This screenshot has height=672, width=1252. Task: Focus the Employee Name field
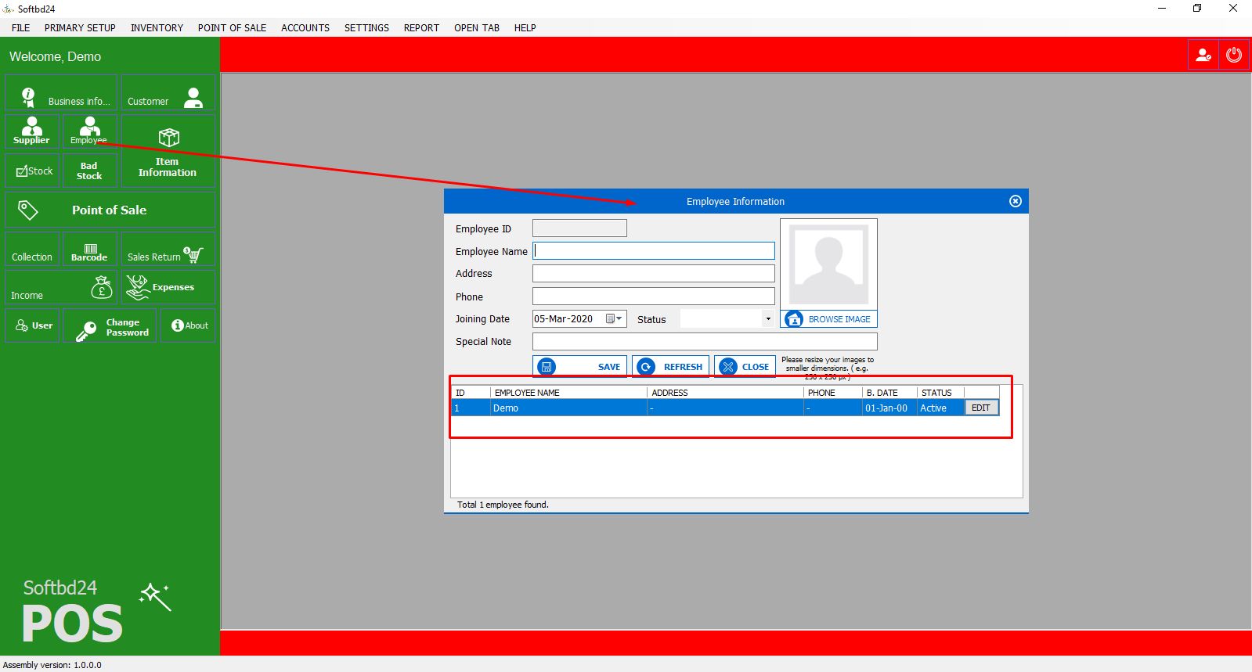tap(654, 250)
